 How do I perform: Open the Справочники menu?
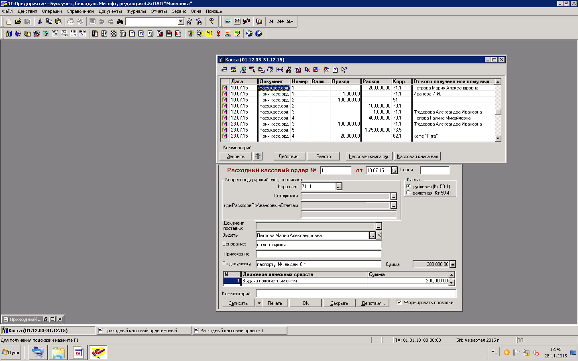point(80,11)
